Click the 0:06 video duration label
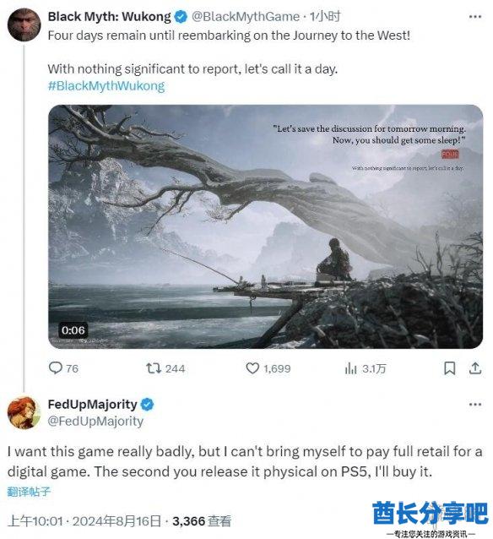Image resolution: width=493 pixels, height=539 pixels. point(73,330)
